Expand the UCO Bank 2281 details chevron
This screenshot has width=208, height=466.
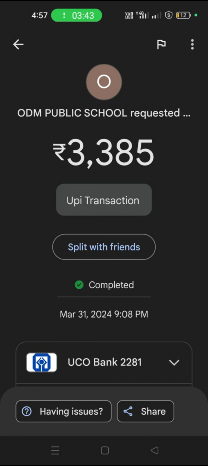pos(174,362)
